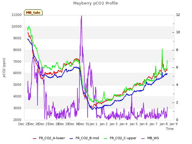
Task: Click the Jan 3 date tick label
Action: pos(113,124)
